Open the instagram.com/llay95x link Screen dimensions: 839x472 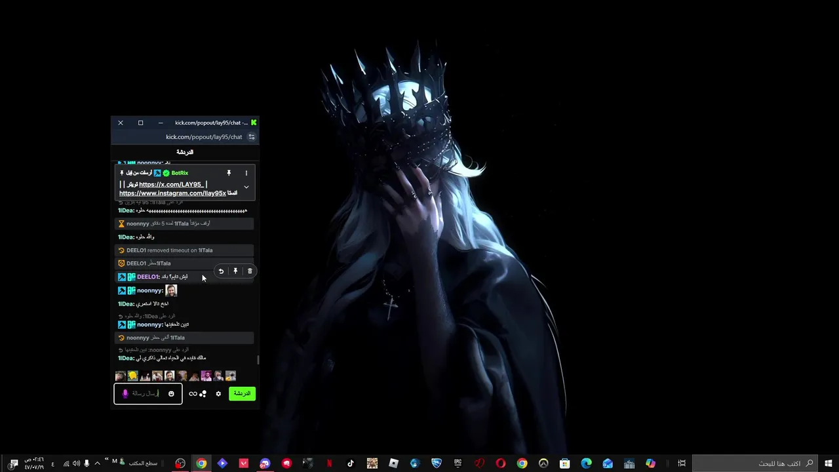(172, 193)
